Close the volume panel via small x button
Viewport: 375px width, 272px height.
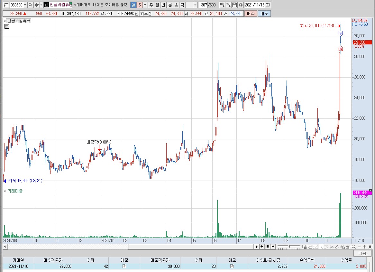pos(370,190)
